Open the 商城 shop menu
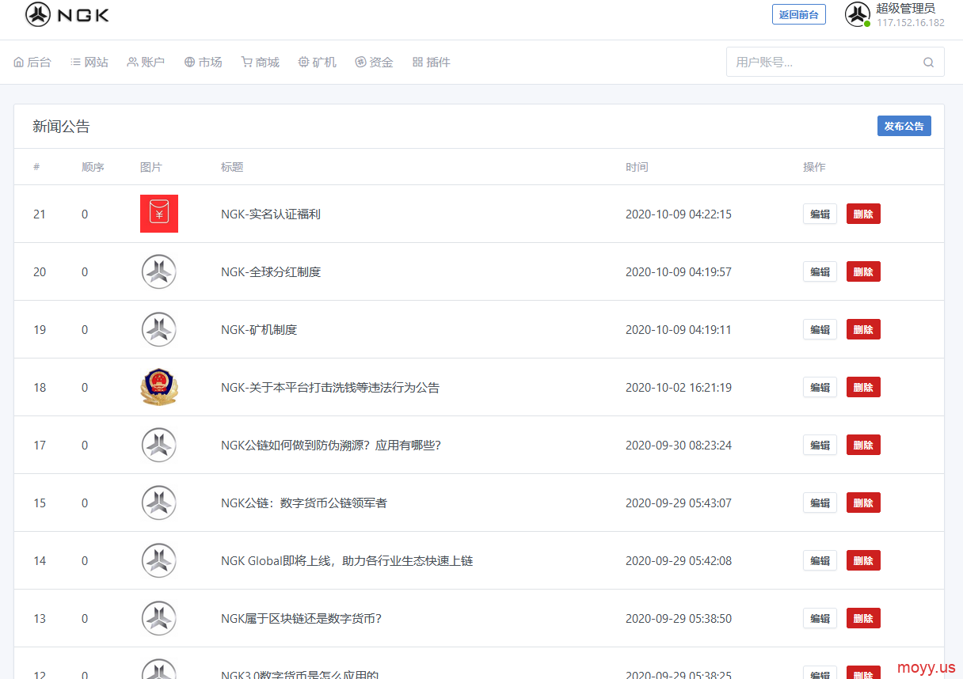Screen dimensions: 963x679 coord(261,62)
